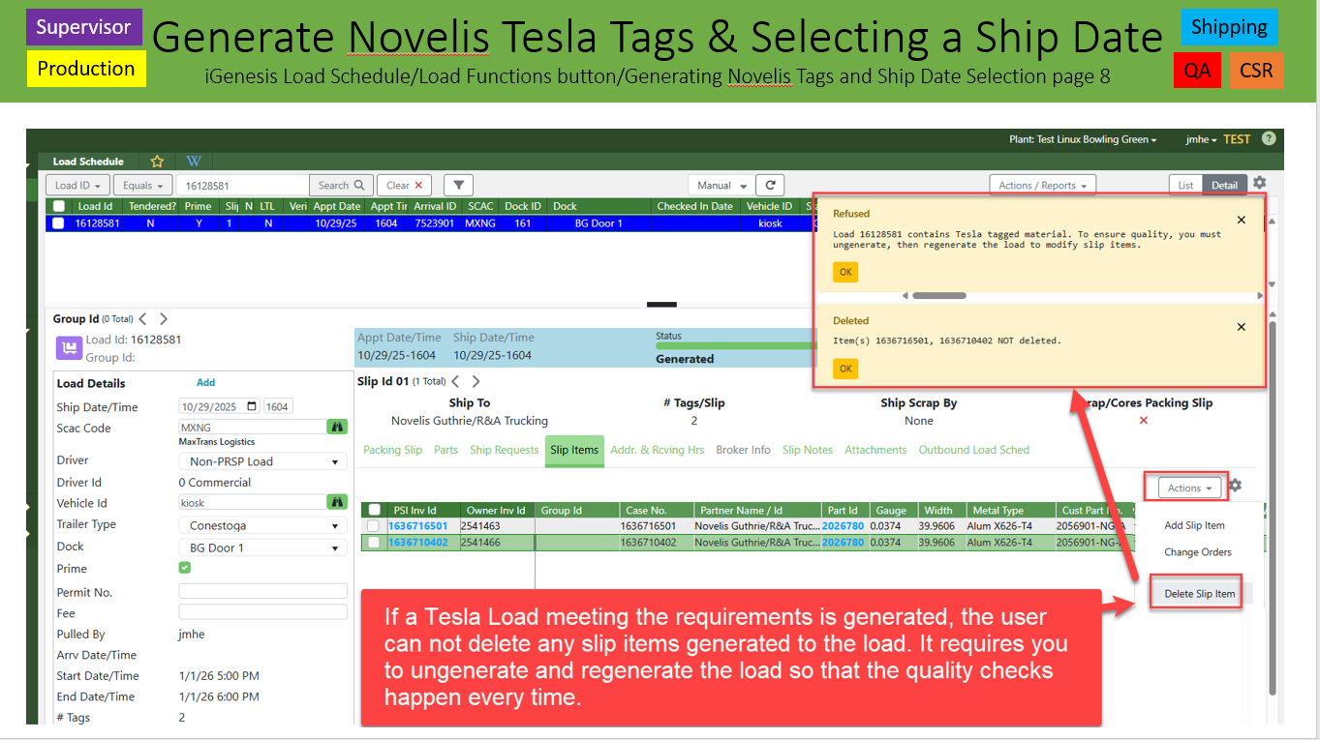The width and height of the screenshot is (1320, 740).
Task: Open the slip items Actions dropdown
Action: pos(1188,488)
